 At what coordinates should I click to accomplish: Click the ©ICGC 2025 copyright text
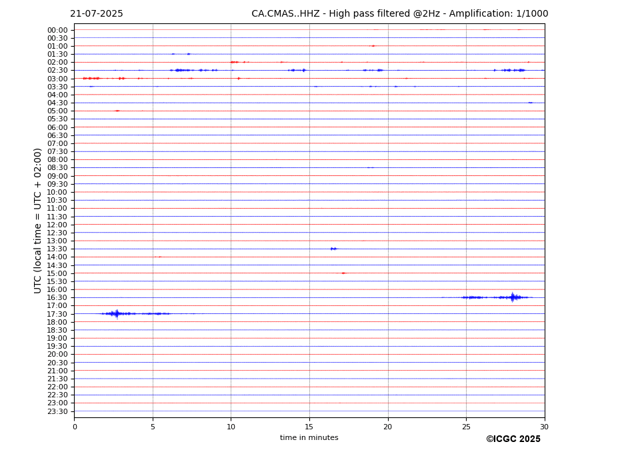(513, 439)
